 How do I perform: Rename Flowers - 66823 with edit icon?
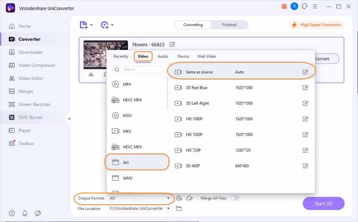172,44
